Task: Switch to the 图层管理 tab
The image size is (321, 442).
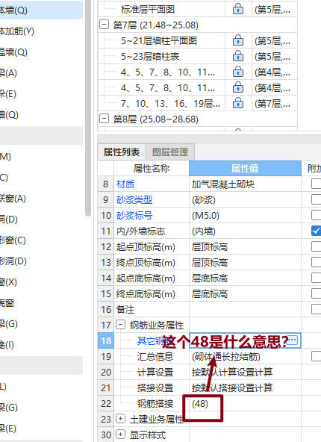Action: 170,152
